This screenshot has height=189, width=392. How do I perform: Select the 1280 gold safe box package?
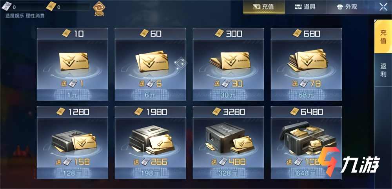coord(74,140)
